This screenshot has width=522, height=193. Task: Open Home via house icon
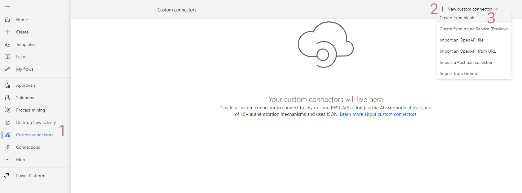(7, 20)
